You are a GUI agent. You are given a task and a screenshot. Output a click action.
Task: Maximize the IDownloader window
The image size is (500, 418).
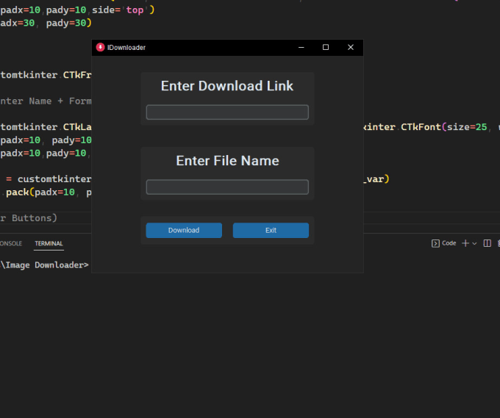click(326, 47)
